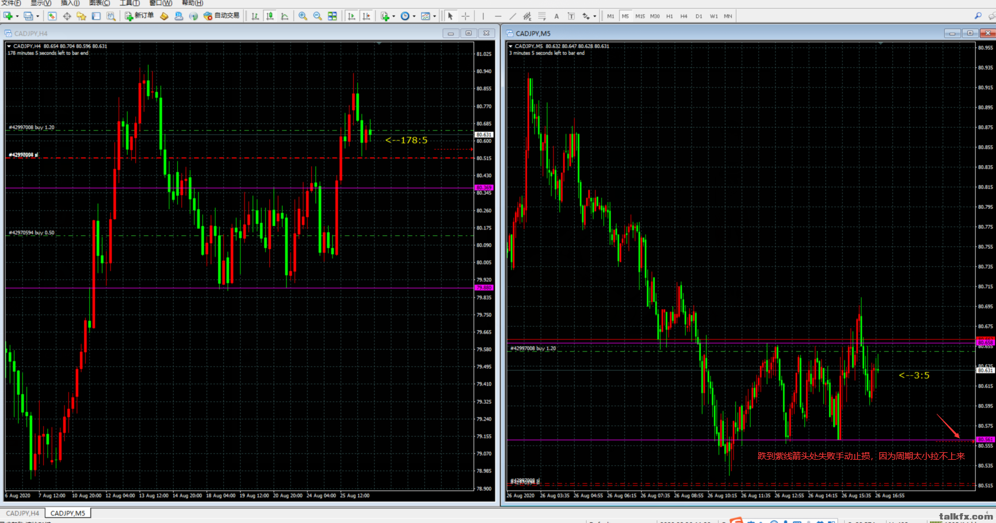Open the community account icon next to MetaEditor
The width and height of the screenshot is (996, 523).
tap(179, 16)
